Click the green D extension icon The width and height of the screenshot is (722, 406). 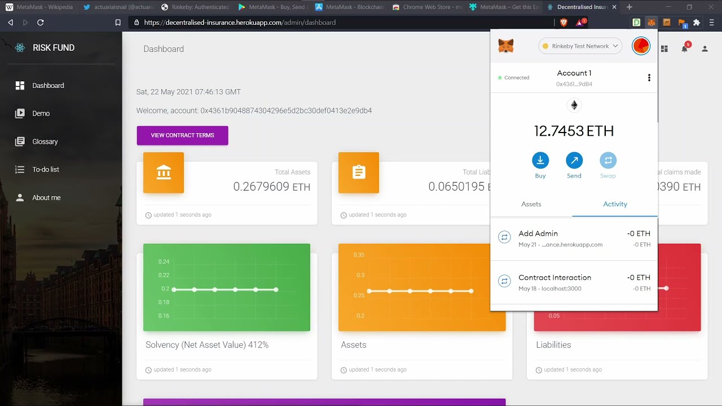636,23
